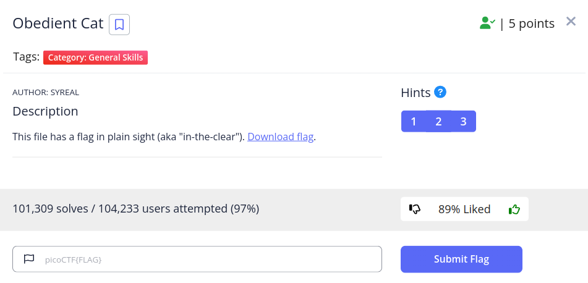Open hint 2
The width and height of the screenshot is (588, 283).
click(x=438, y=121)
